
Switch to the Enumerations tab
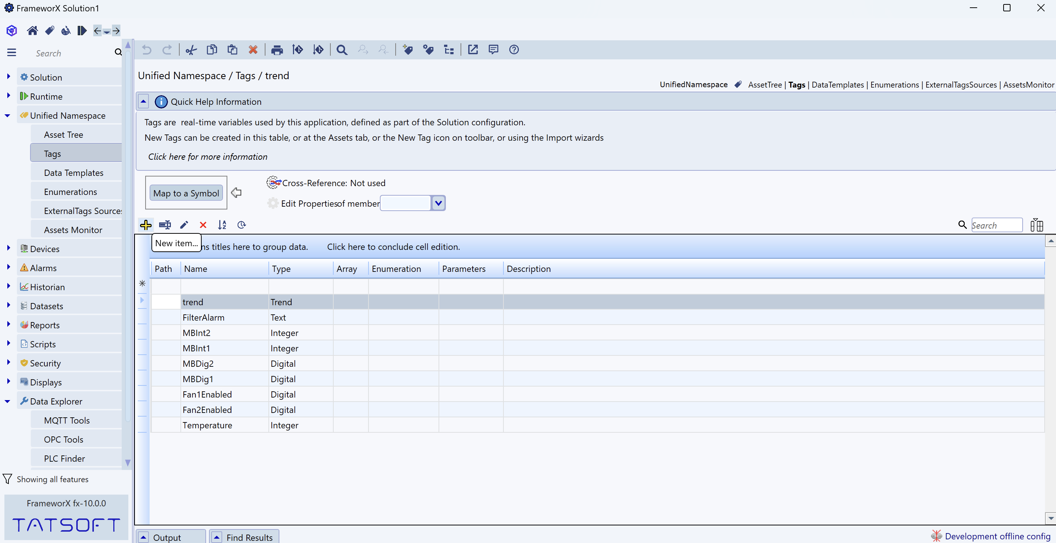pos(895,85)
